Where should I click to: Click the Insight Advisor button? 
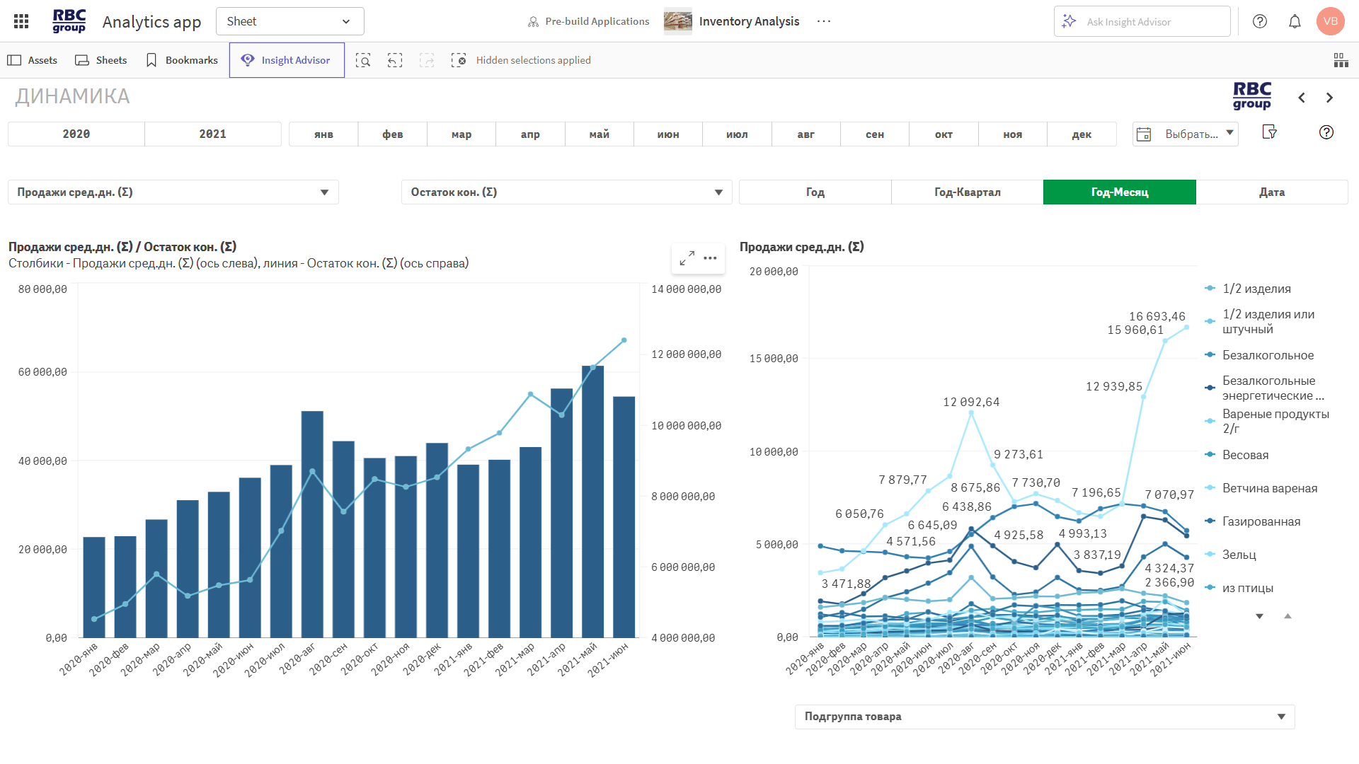click(287, 60)
